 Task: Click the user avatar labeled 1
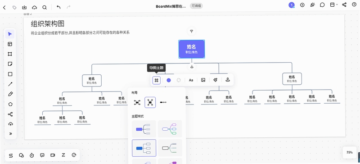(292, 5)
